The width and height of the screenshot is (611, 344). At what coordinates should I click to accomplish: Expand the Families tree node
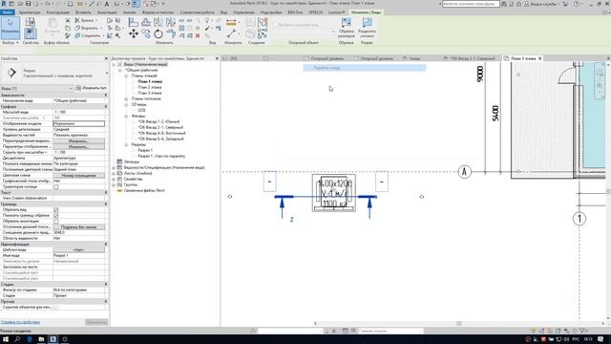tap(114, 179)
